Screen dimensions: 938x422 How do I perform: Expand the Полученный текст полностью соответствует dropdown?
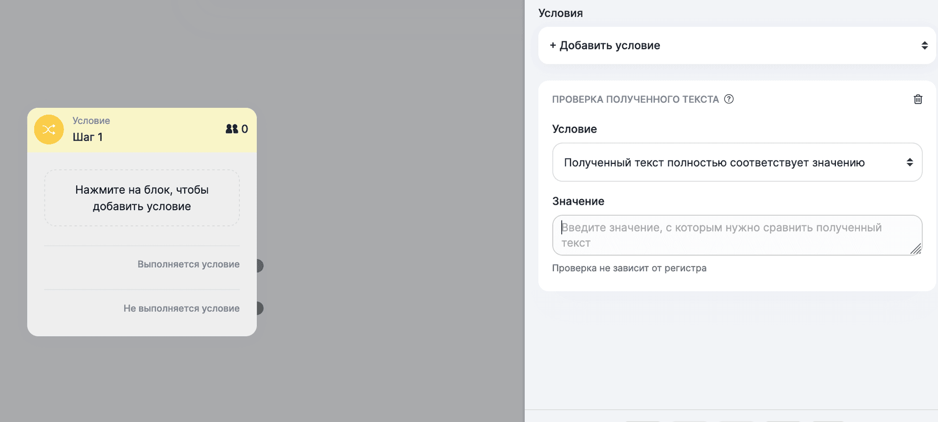tap(713, 162)
